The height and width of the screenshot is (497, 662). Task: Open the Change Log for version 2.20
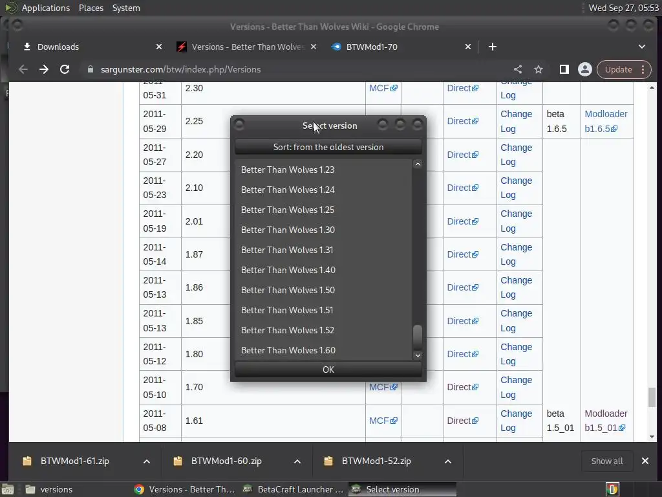(x=516, y=155)
